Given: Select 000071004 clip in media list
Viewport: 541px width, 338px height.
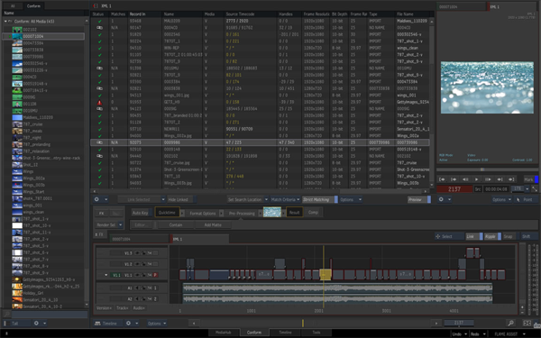Looking at the screenshot, I should pos(43,36).
